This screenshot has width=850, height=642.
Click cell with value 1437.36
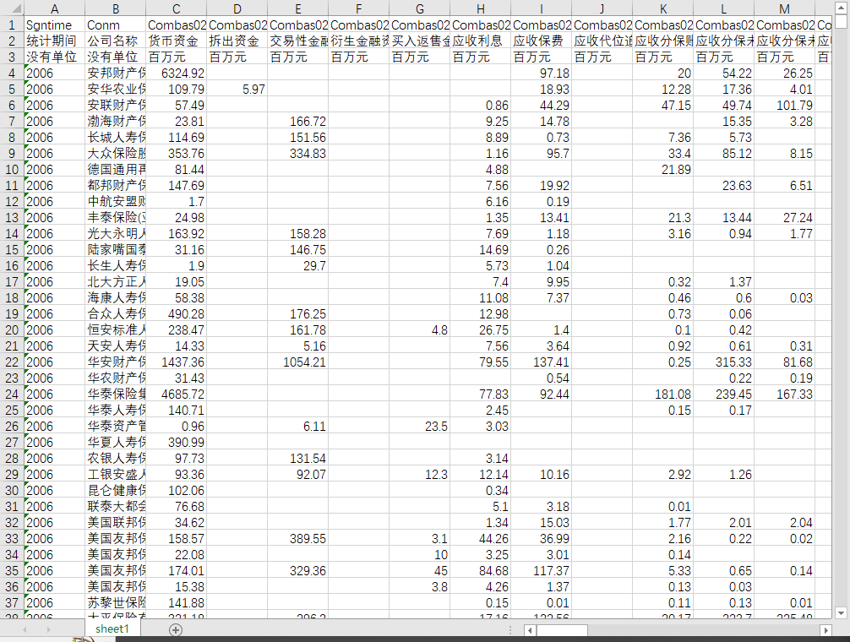tap(177, 362)
